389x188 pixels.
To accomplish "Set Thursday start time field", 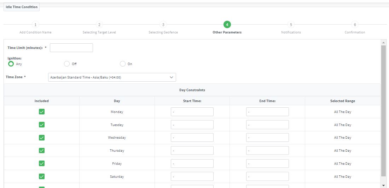I will point(192,150).
